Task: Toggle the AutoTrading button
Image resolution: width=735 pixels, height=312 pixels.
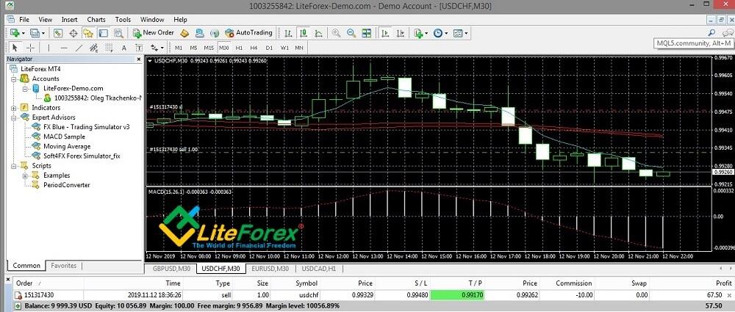Action: 248,33
